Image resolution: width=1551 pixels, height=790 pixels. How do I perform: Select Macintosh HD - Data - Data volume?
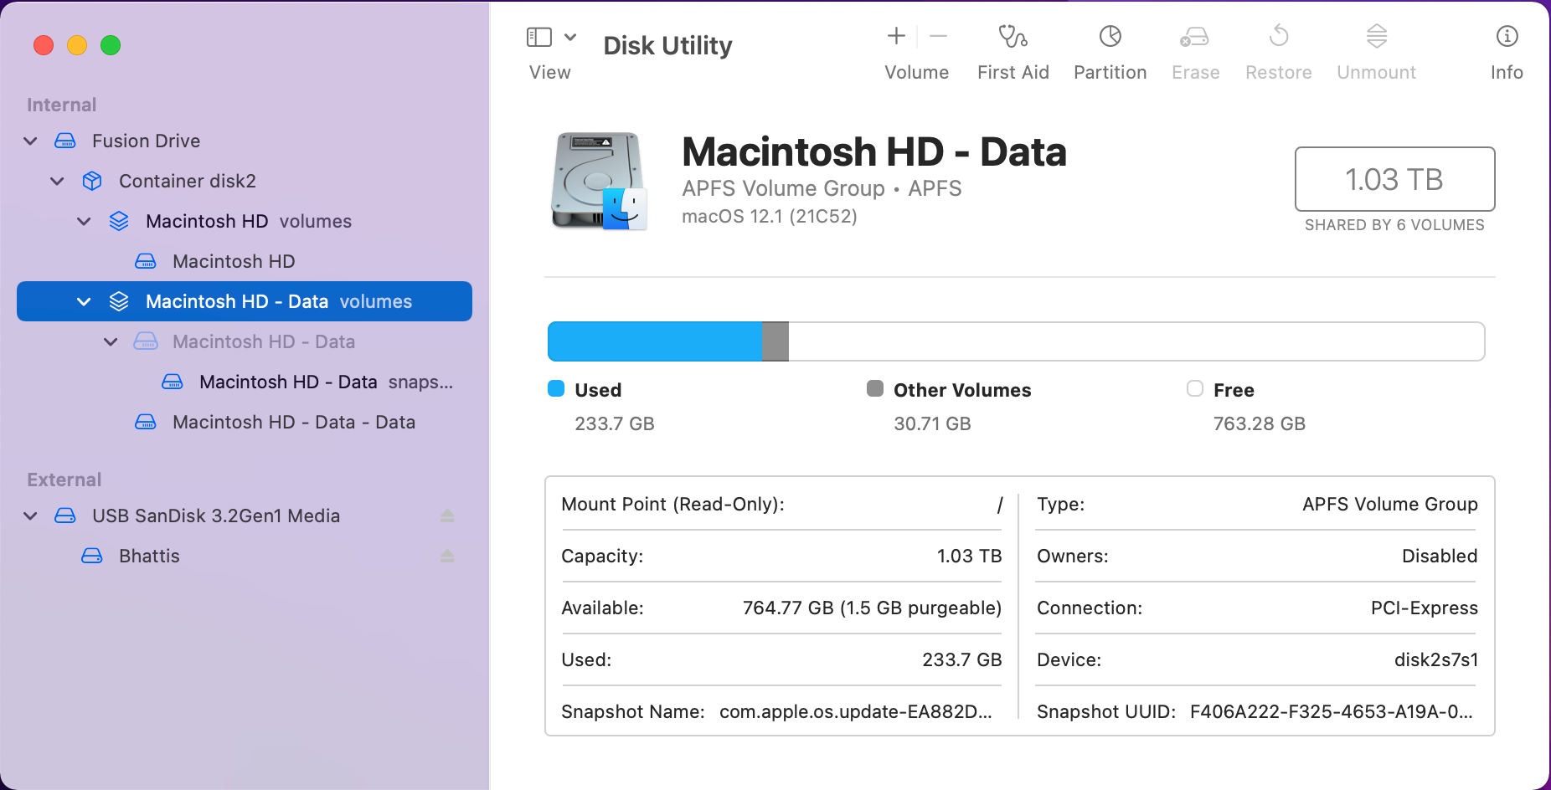click(245, 422)
